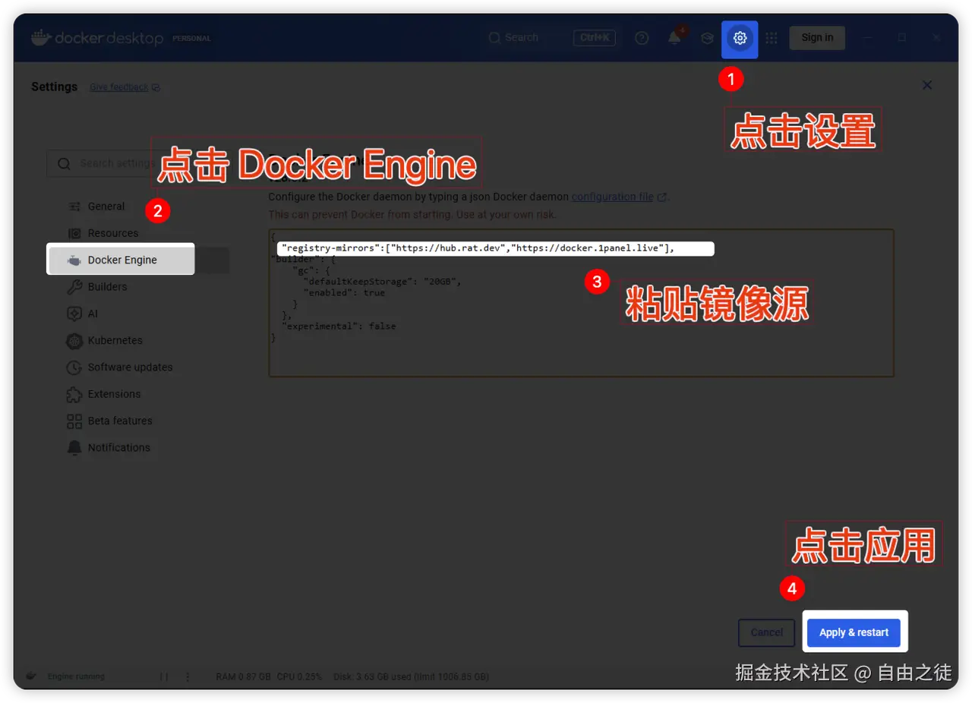Viewport: 972px width, 703px height.
Task: Click the Beta features grid icon
Action: tap(74, 421)
